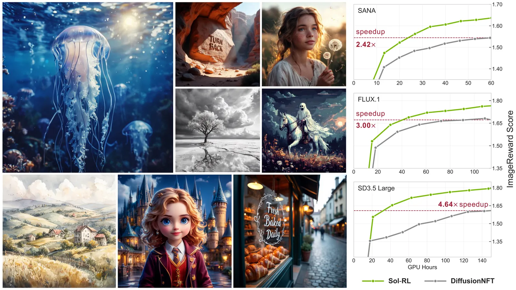Click the 2.42× speedup label
516x290 pixels.
pos(366,45)
